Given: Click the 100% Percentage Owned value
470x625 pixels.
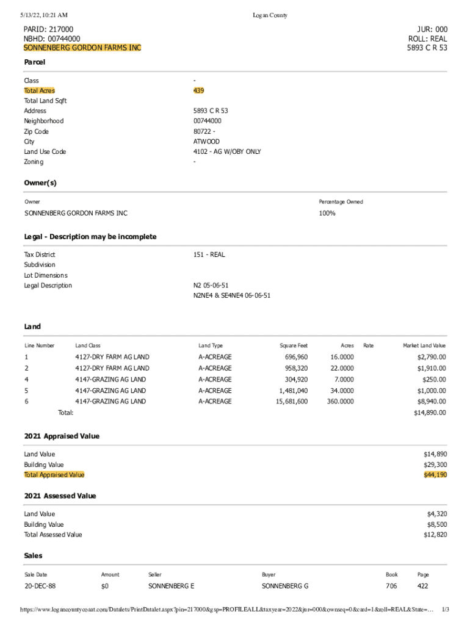Looking at the screenshot, I should (x=327, y=214).
